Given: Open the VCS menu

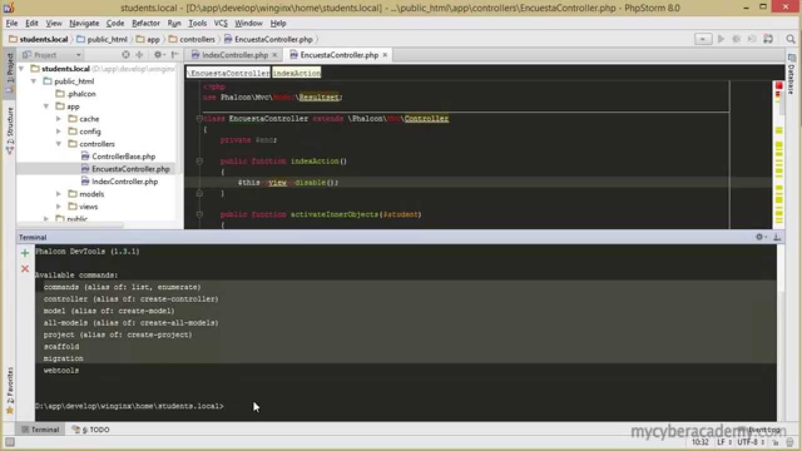Looking at the screenshot, I should click(221, 23).
